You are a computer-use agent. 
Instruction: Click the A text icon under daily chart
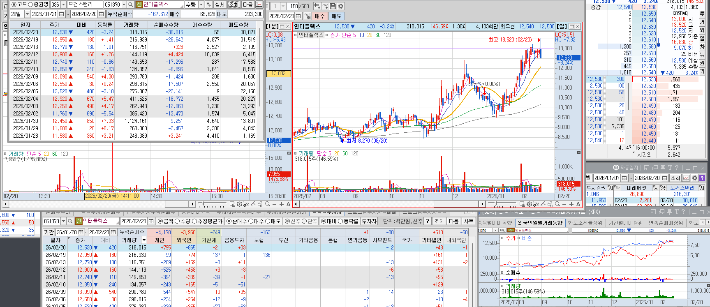pyautogui.click(x=578, y=204)
